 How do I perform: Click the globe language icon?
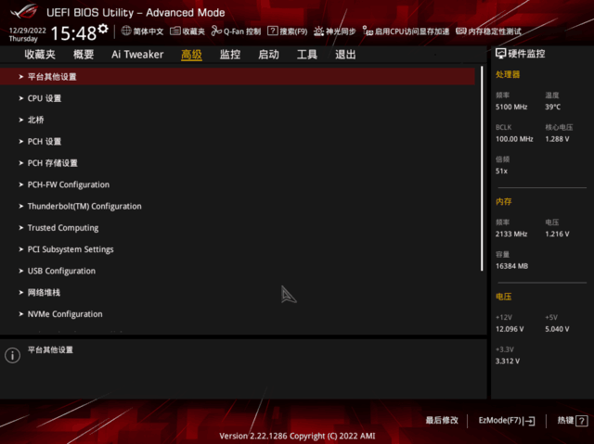[126, 31]
